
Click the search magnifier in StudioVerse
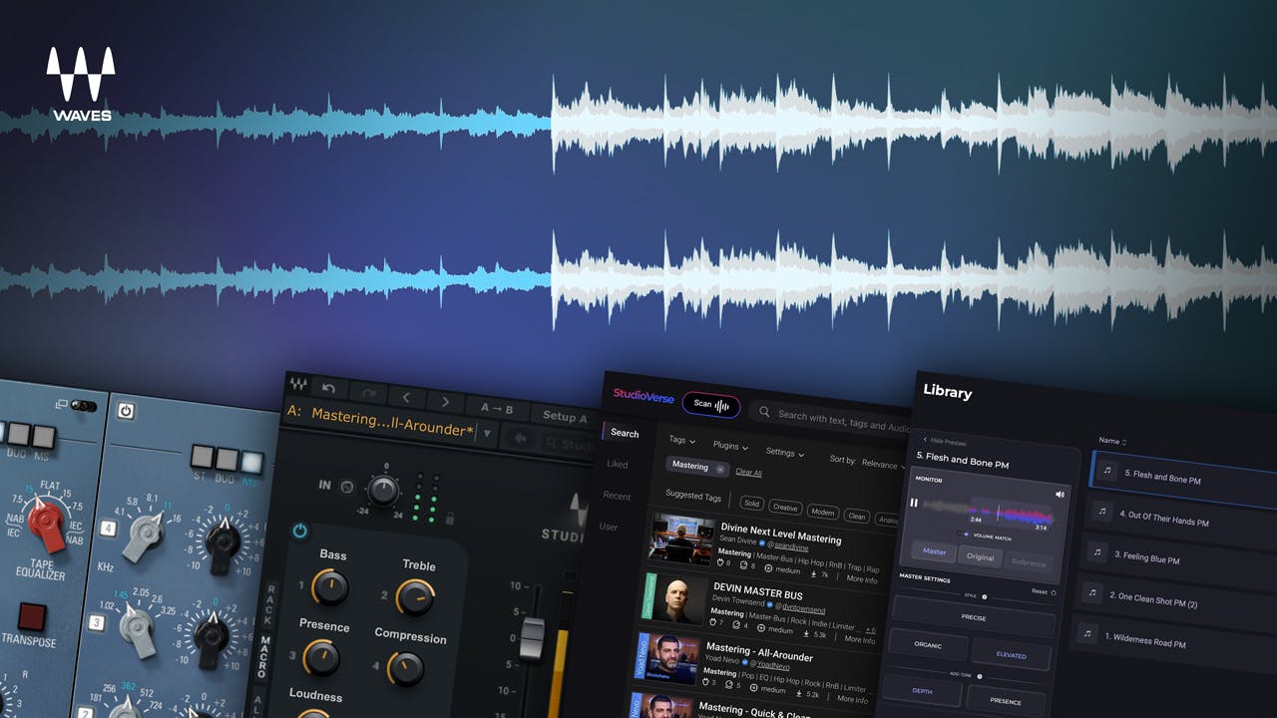coord(764,413)
